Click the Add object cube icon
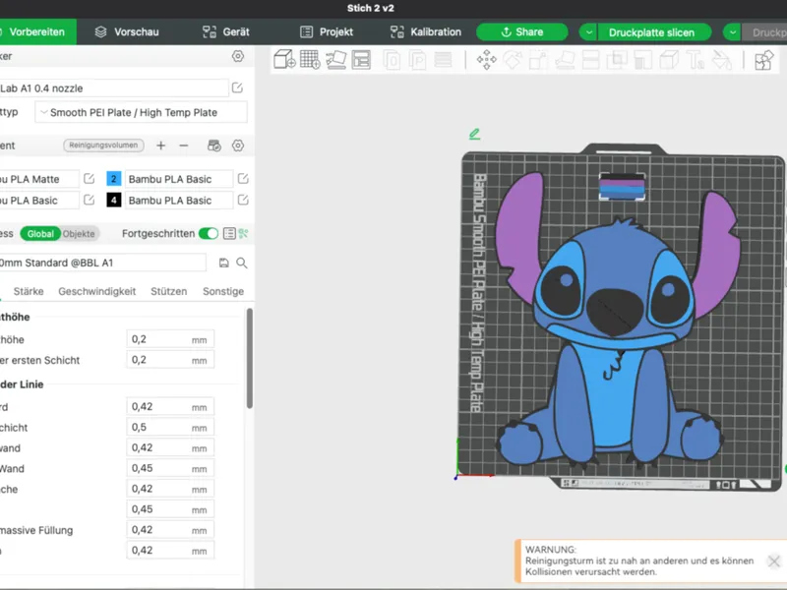Image resolution: width=787 pixels, height=590 pixels. click(x=284, y=60)
